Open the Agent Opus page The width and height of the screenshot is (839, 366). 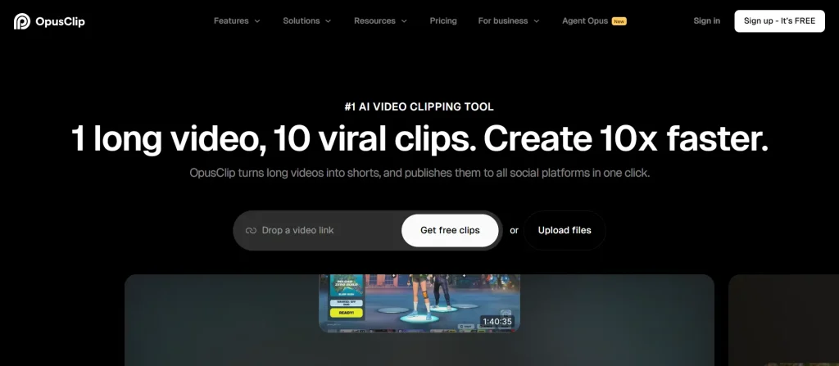[x=585, y=21]
